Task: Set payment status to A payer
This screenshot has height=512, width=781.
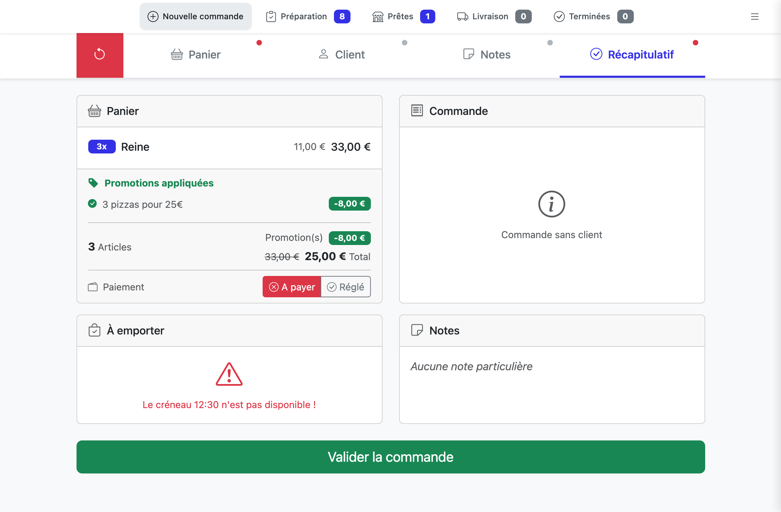Action: [292, 287]
